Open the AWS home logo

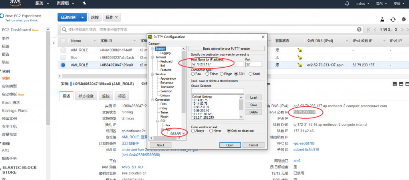point(15,3)
